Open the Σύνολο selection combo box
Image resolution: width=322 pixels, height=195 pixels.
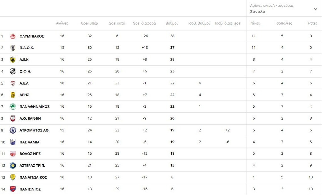pos(284,8)
